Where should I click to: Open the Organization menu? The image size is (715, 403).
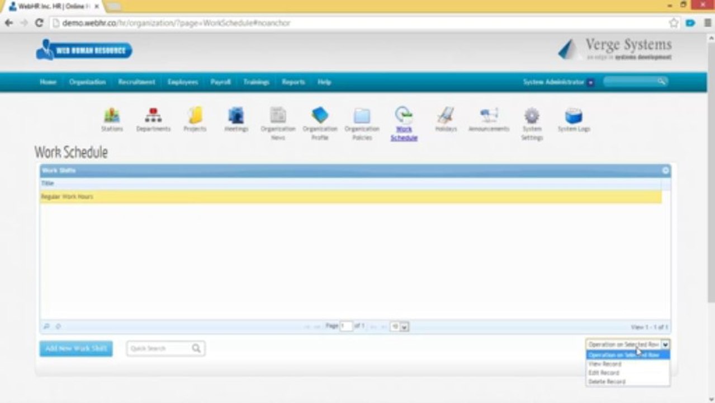[87, 82]
